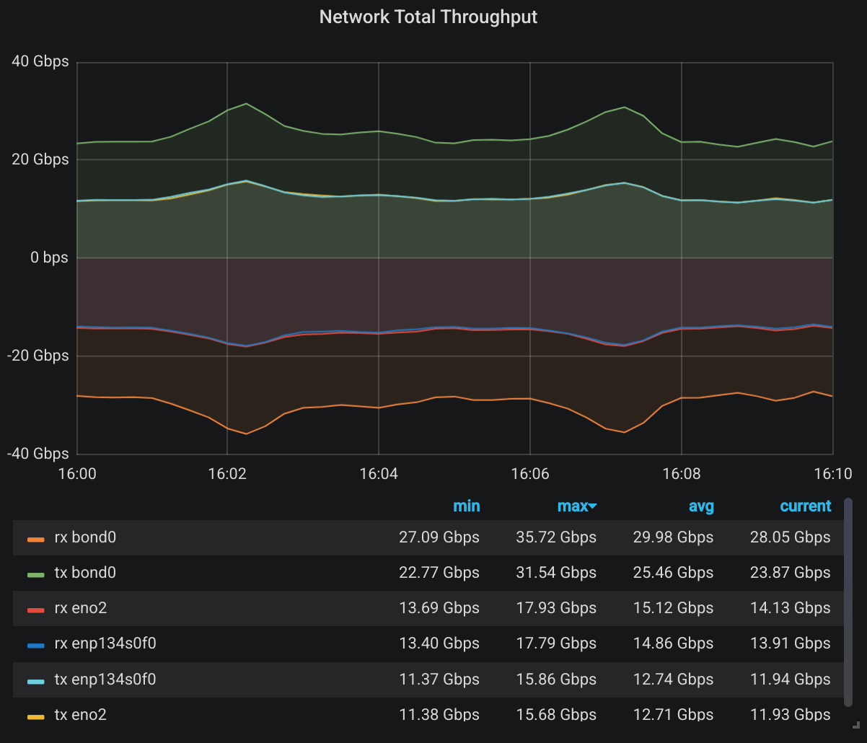Sort legend by avg column header
The image size is (867, 743).
pyautogui.click(x=701, y=506)
